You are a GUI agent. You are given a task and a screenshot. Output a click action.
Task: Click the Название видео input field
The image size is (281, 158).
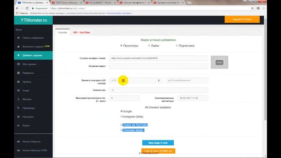click(x=159, y=66)
